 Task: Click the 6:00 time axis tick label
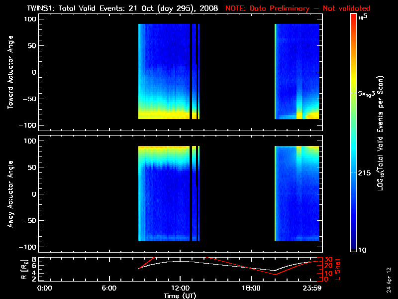109,288
